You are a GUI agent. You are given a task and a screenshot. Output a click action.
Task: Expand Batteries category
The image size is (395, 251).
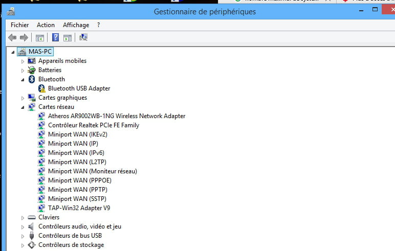(x=23, y=71)
